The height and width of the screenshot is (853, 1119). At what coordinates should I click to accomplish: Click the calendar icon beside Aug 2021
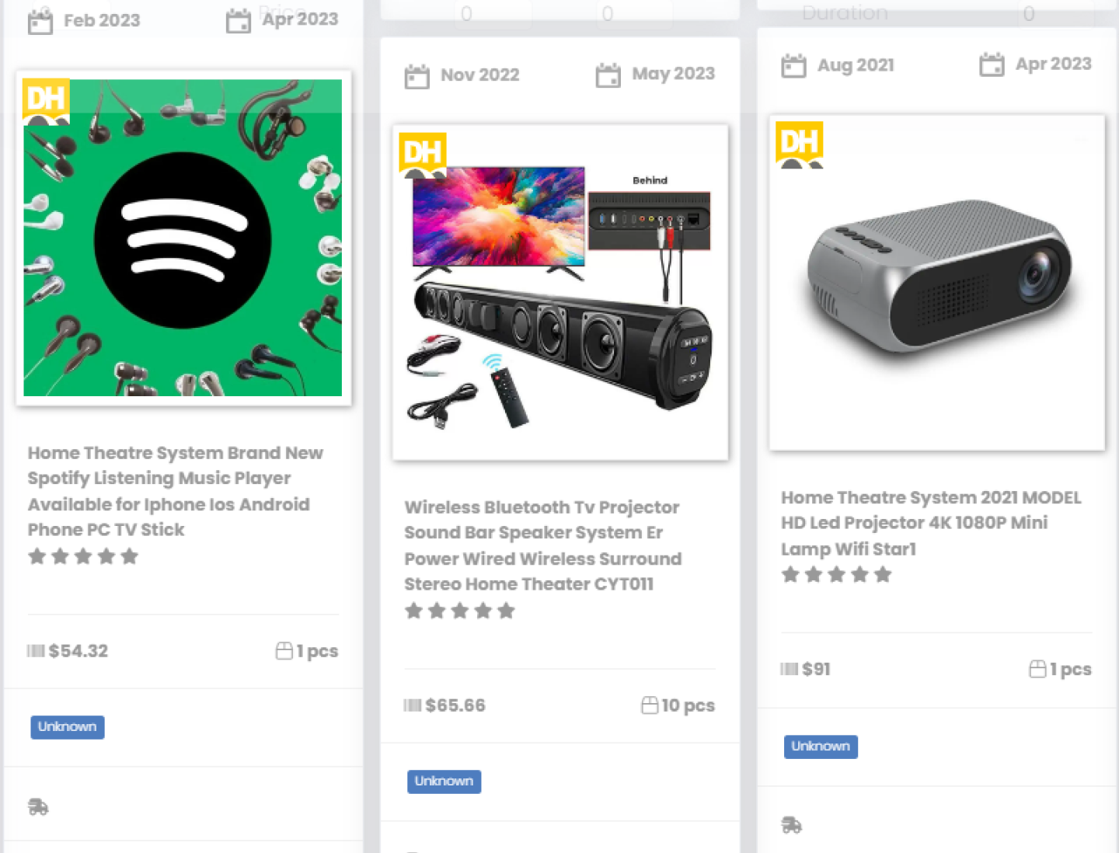[x=793, y=66]
